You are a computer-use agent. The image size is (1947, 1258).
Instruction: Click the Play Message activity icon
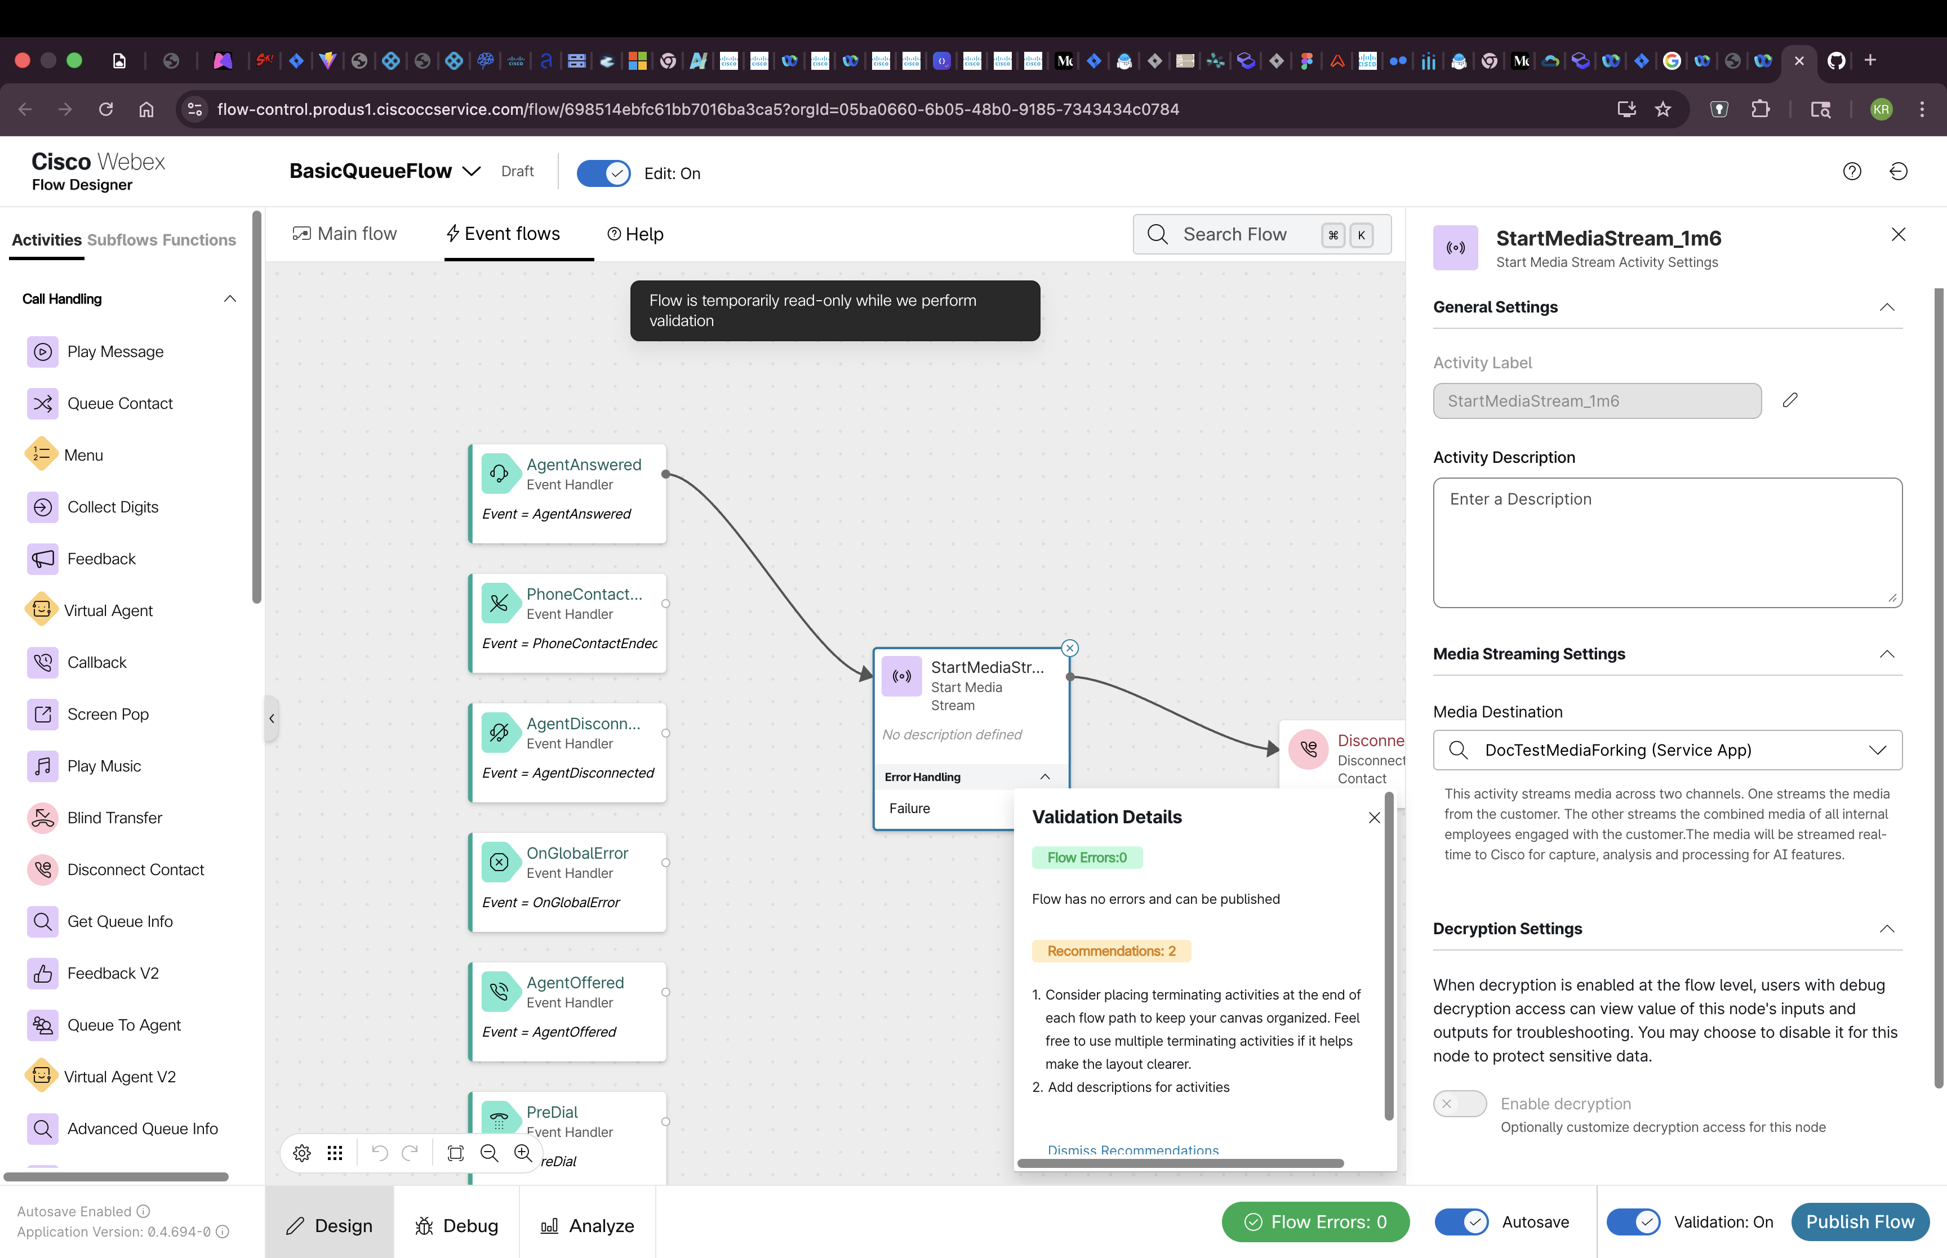coord(42,352)
